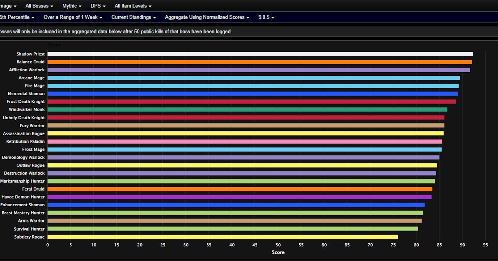Click the Unholy Death Knight label
This screenshot has height=261, width=498.
point(24,118)
